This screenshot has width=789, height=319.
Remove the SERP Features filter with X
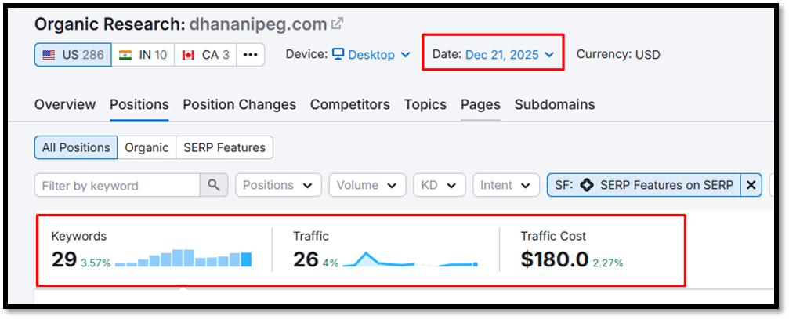pyautogui.click(x=751, y=185)
